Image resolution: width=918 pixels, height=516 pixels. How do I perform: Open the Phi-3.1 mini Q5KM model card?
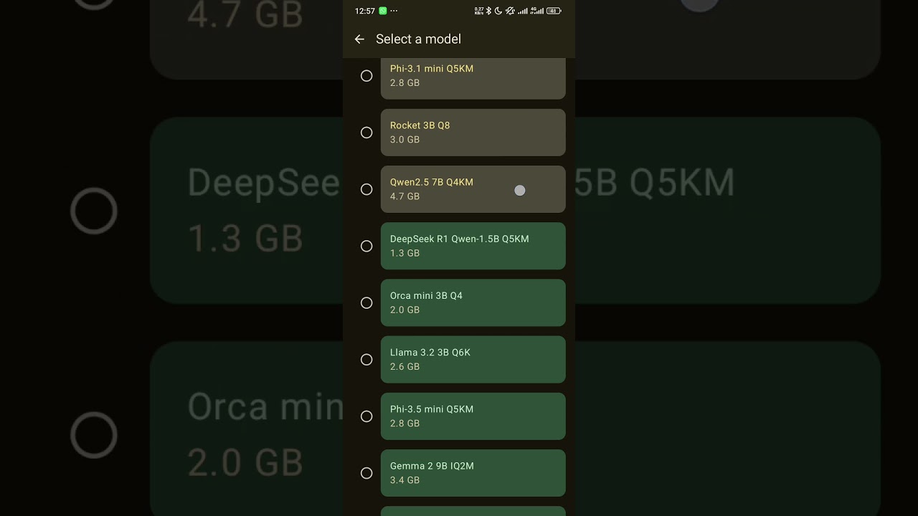[x=473, y=78]
